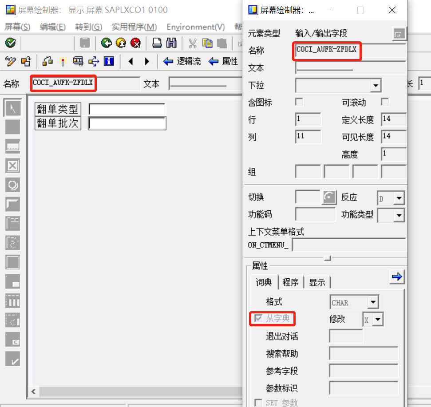Click the red Cancel icon in toolbar
This screenshot has height=407, width=431.
pos(136,43)
